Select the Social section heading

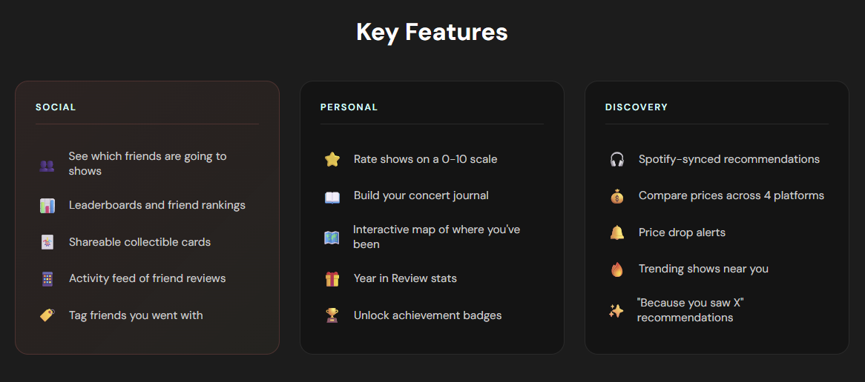click(56, 107)
